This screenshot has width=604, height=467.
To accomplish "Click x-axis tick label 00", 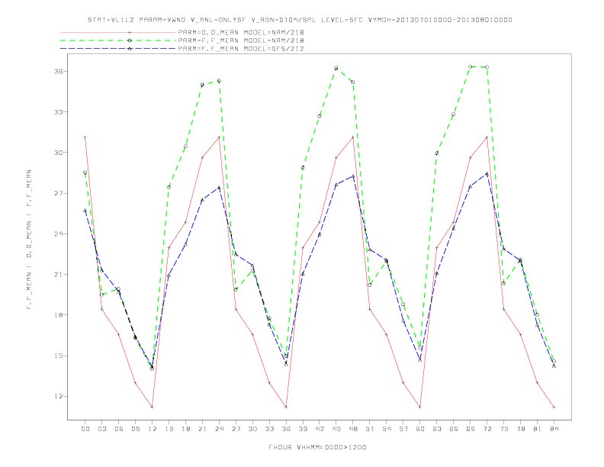I will coord(85,429).
